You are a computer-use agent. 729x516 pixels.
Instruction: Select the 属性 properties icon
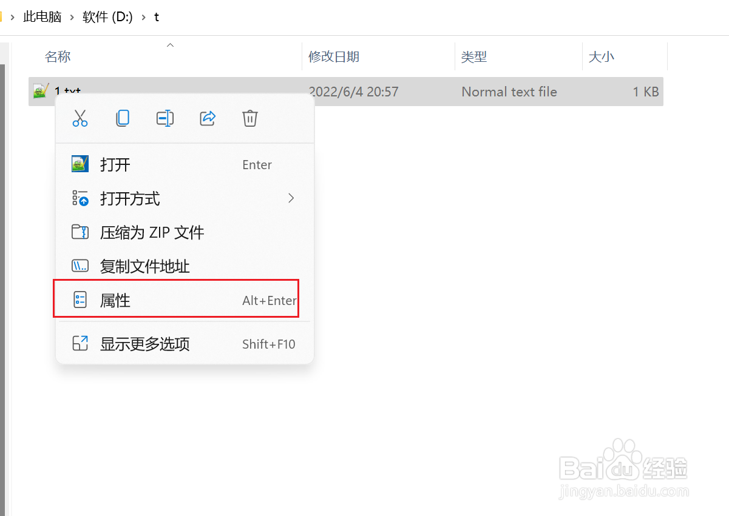[x=80, y=299]
